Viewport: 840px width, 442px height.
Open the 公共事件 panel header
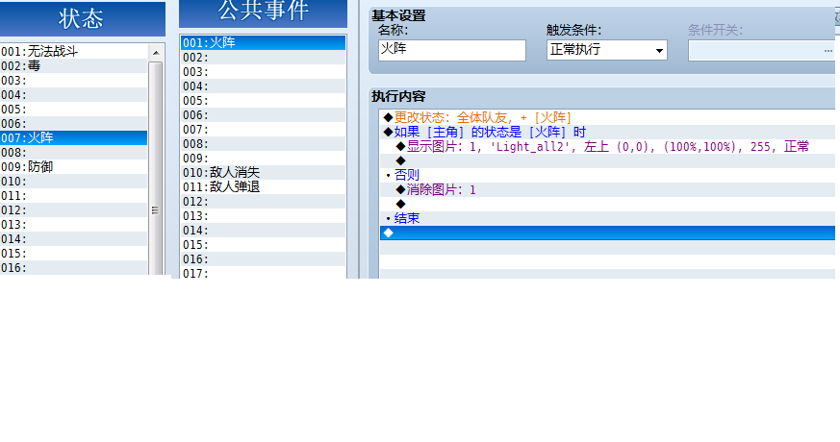click(263, 12)
